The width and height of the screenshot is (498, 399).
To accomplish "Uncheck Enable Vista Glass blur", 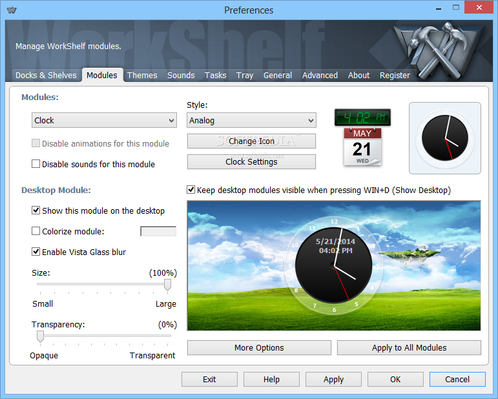I will point(36,252).
